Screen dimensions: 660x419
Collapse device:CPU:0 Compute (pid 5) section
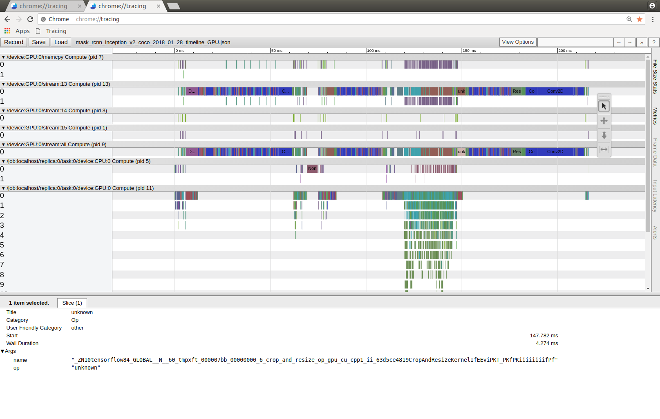point(3,161)
